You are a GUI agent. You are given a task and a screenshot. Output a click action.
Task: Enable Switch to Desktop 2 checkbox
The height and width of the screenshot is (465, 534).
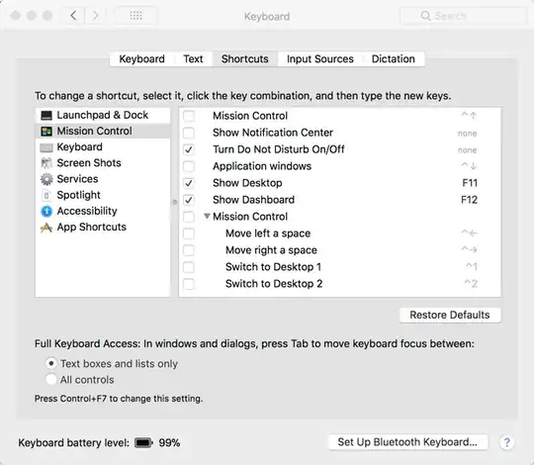(189, 284)
